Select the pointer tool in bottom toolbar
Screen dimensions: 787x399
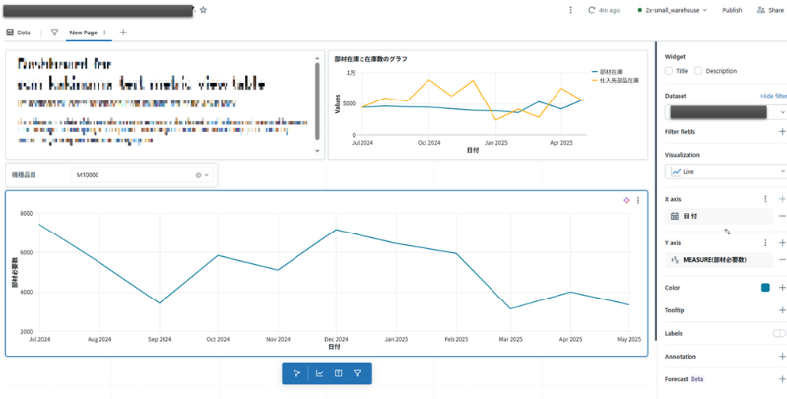[296, 373]
